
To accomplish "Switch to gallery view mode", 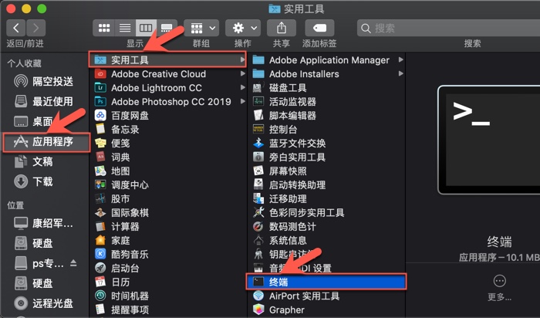I will pyautogui.click(x=166, y=28).
